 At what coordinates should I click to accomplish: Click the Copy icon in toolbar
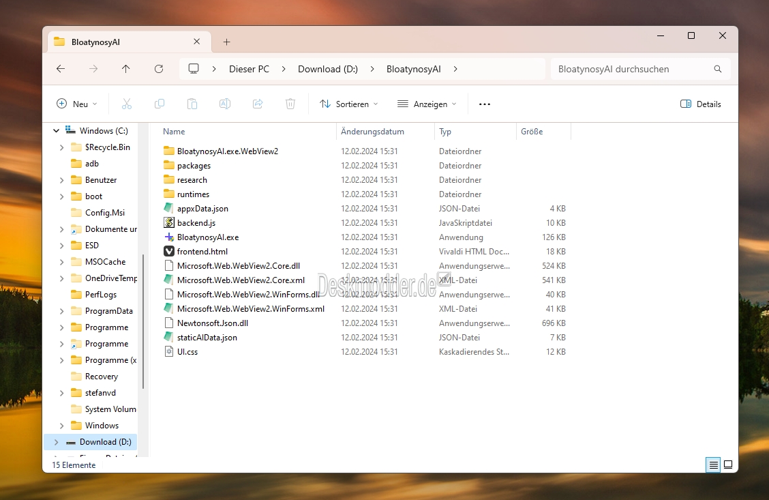[x=160, y=104]
